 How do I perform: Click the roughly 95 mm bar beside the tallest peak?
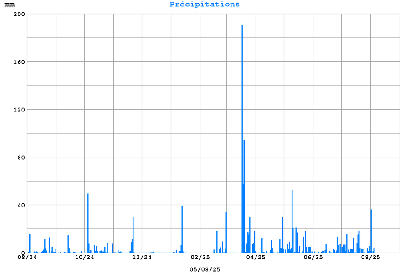pyautogui.click(x=244, y=196)
